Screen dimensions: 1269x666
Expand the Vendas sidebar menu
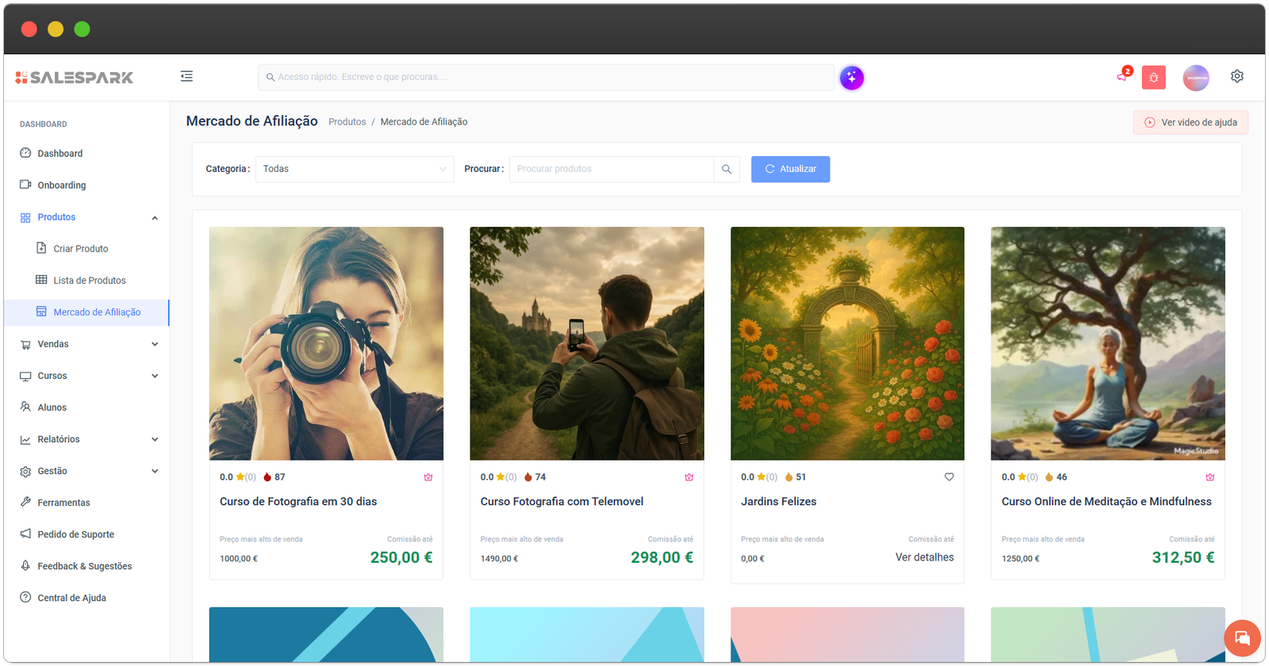click(x=89, y=344)
